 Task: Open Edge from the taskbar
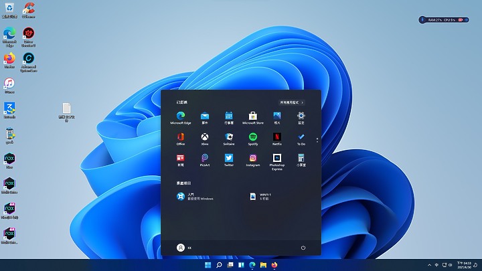252,265
